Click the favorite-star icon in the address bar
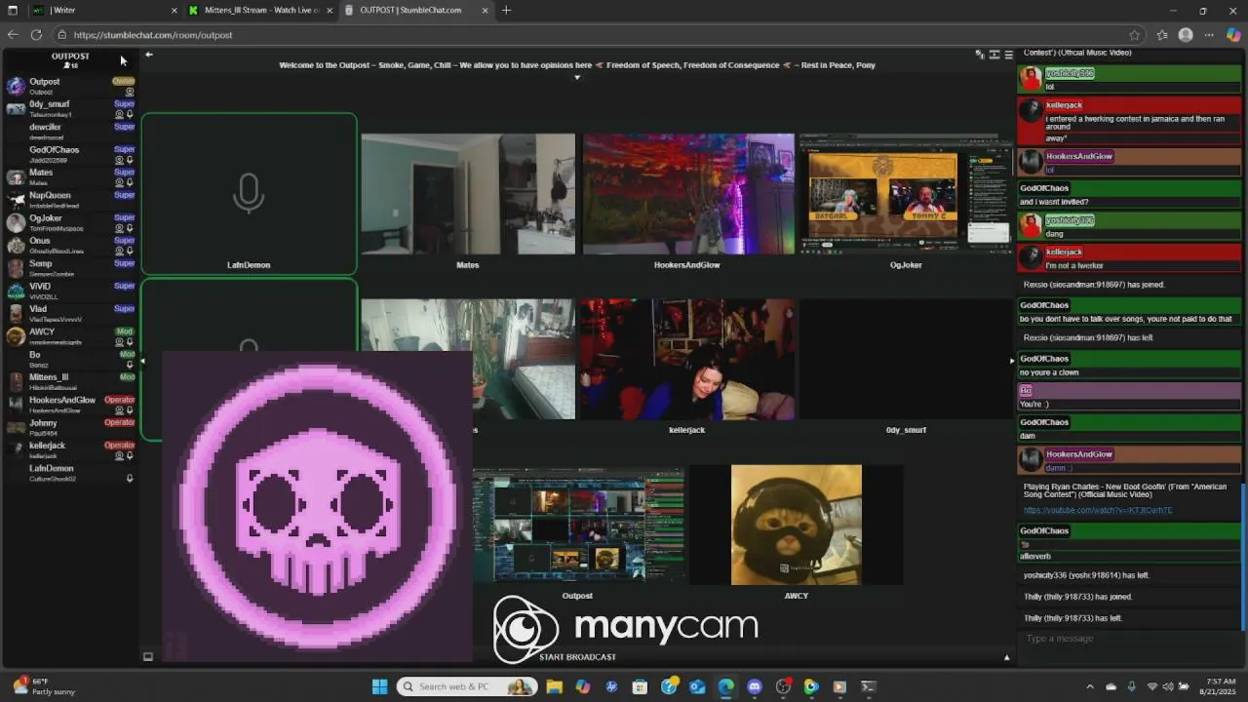This screenshot has height=702, width=1248. pyautogui.click(x=1134, y=35)
